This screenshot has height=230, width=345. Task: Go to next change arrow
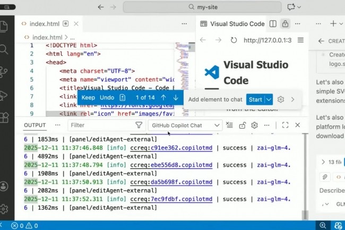176,98
